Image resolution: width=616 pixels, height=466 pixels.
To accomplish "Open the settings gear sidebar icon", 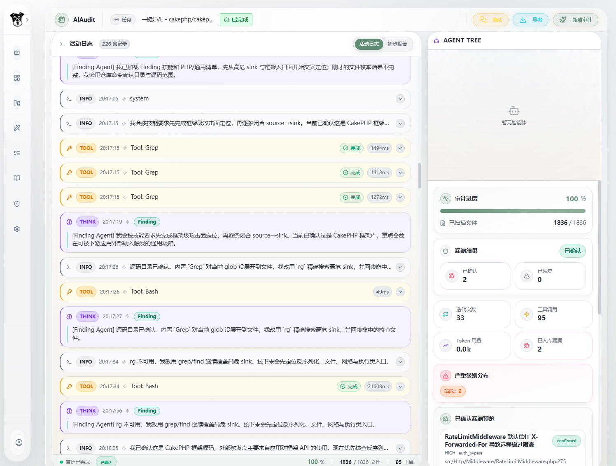I will (17, 229).
